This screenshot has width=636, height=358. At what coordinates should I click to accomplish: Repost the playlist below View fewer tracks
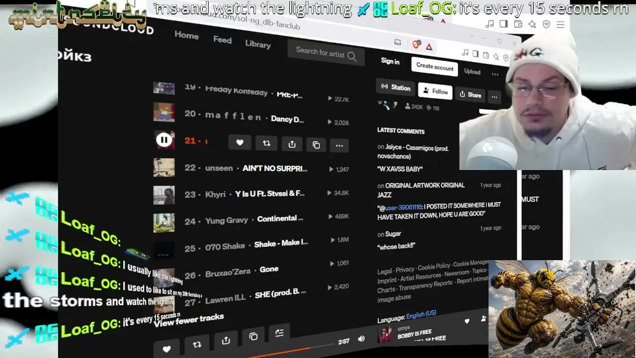coord(197,345)
